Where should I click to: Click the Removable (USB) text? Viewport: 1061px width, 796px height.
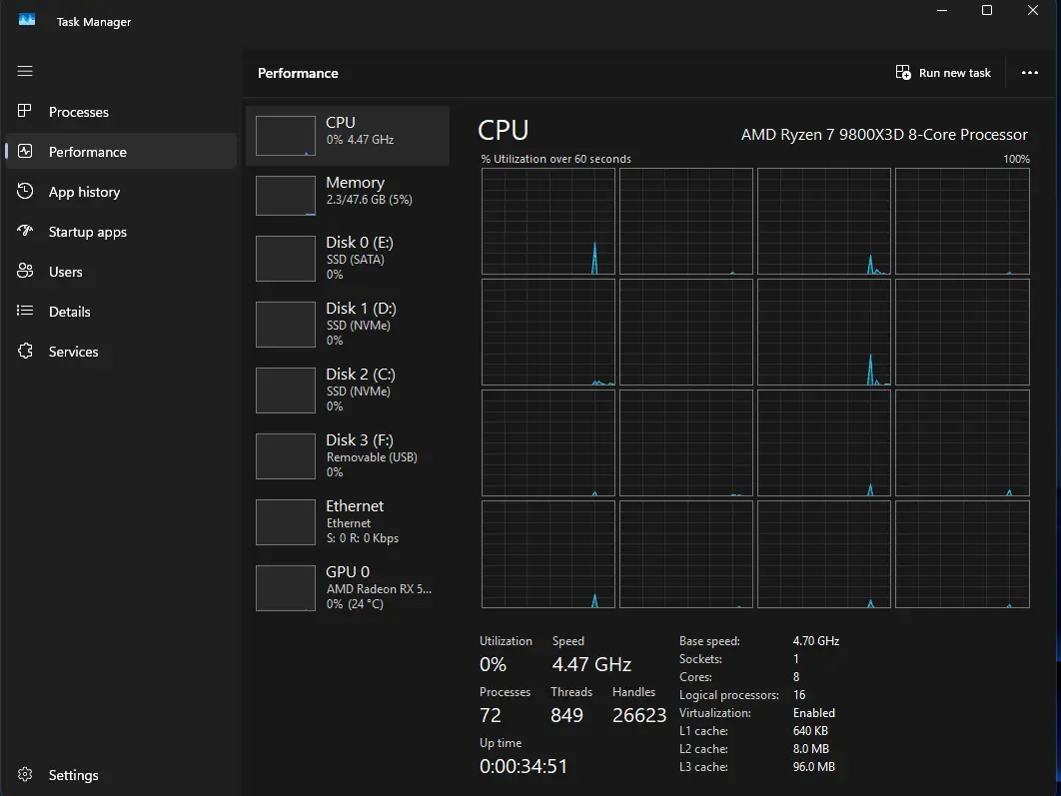click(372, 457)
